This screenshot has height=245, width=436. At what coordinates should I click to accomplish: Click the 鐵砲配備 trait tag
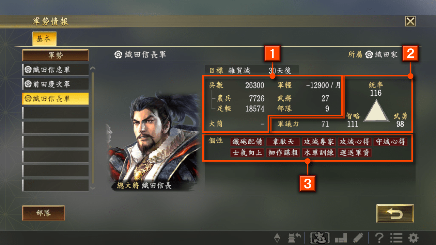click(x=247, y=142)
